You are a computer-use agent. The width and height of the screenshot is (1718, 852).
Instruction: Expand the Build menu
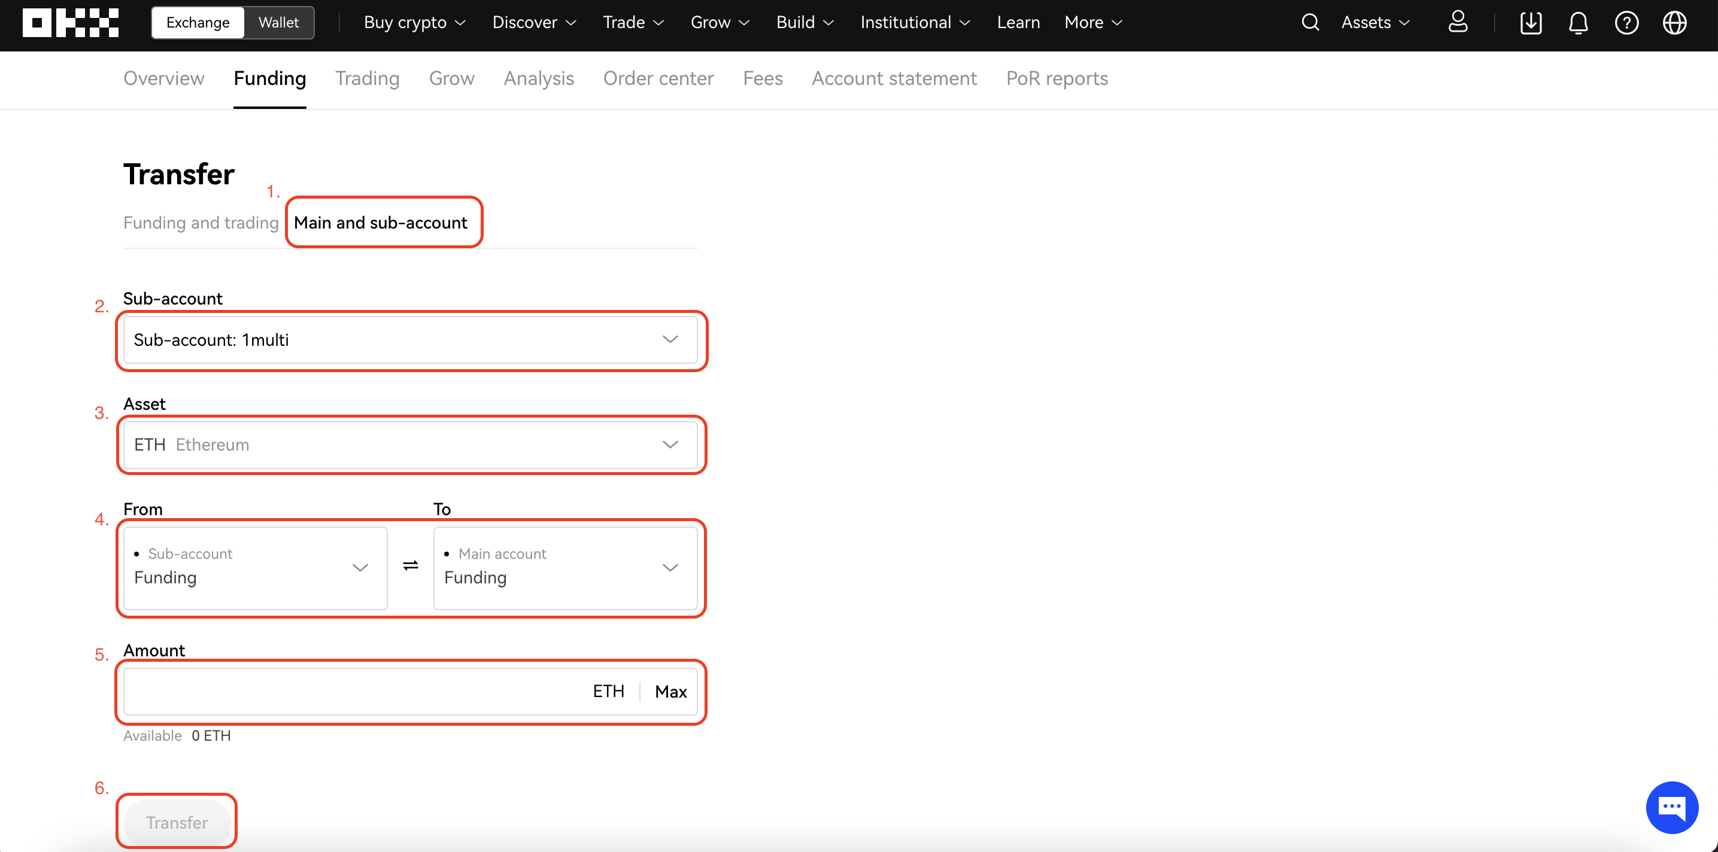(805, 23)
